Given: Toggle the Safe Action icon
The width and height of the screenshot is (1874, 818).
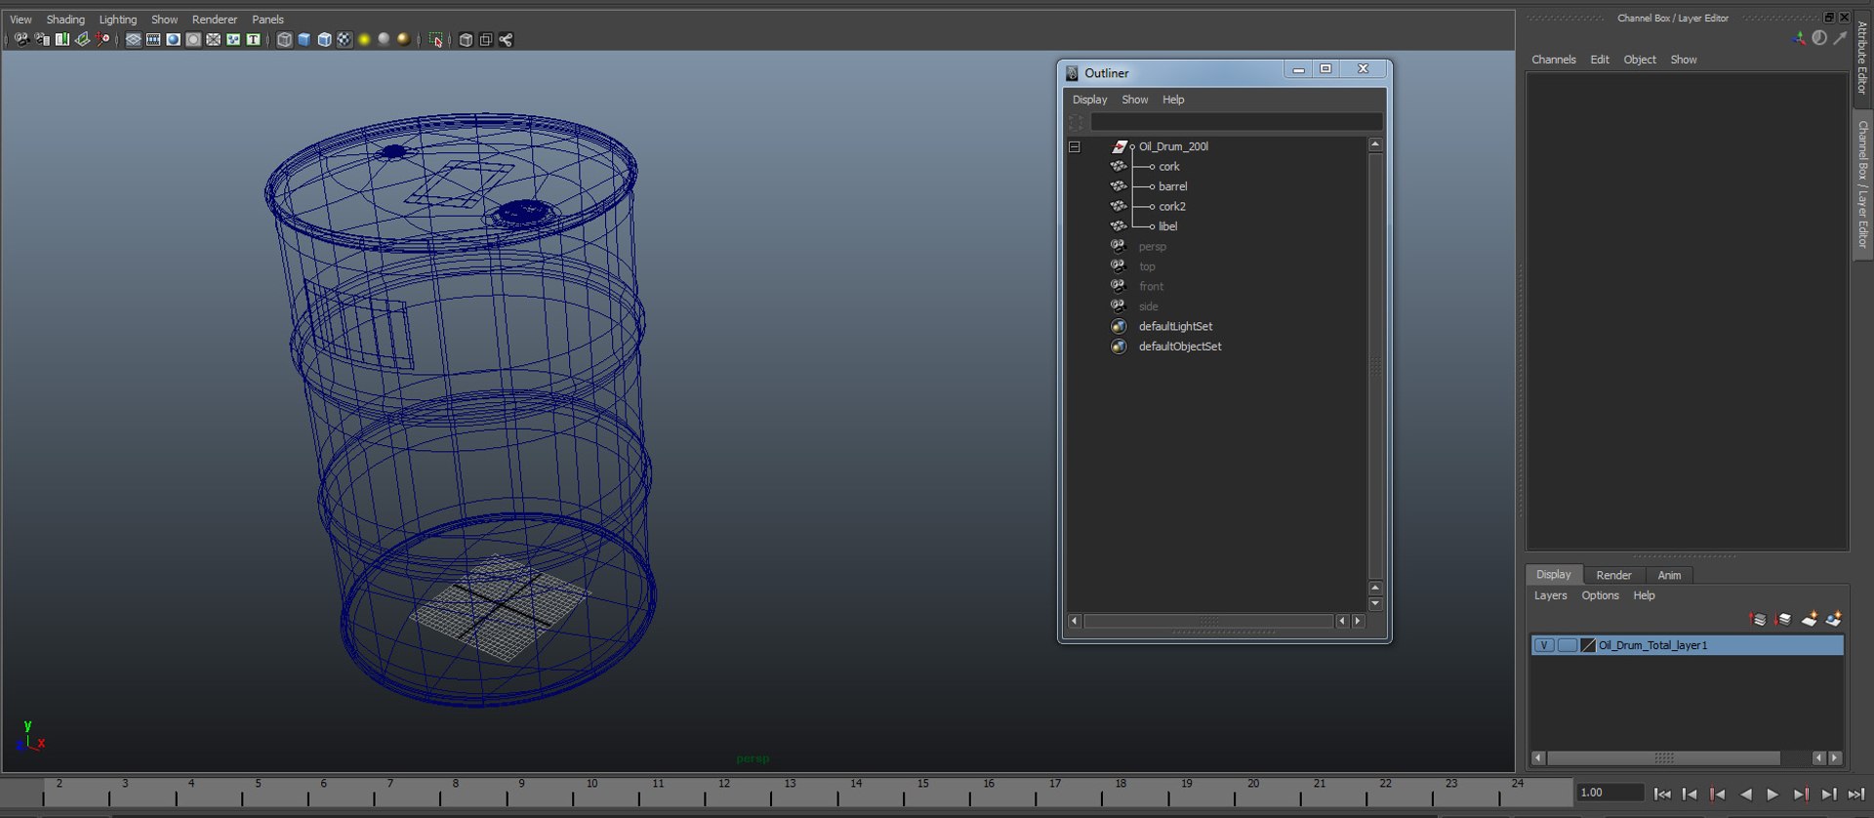Looking at the screenshot, I should coord(233,39).
